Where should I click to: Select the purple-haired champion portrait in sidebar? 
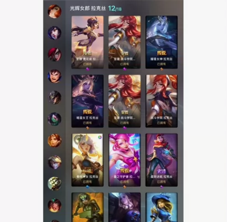pos(54,33)
